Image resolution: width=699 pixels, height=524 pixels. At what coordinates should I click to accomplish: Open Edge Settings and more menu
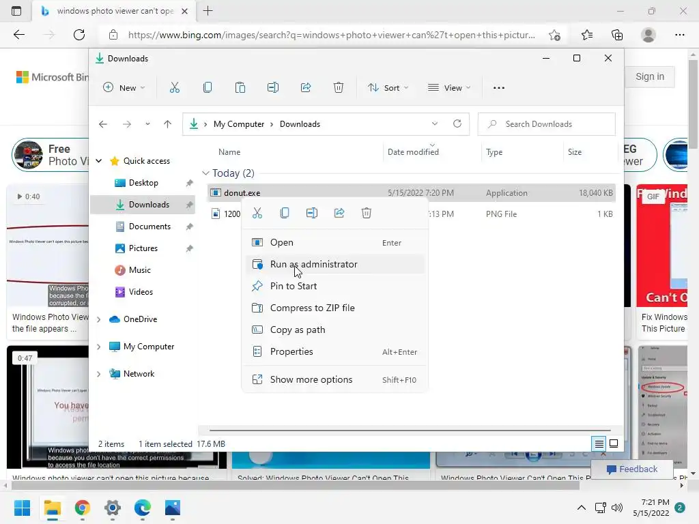click(680, 35)
